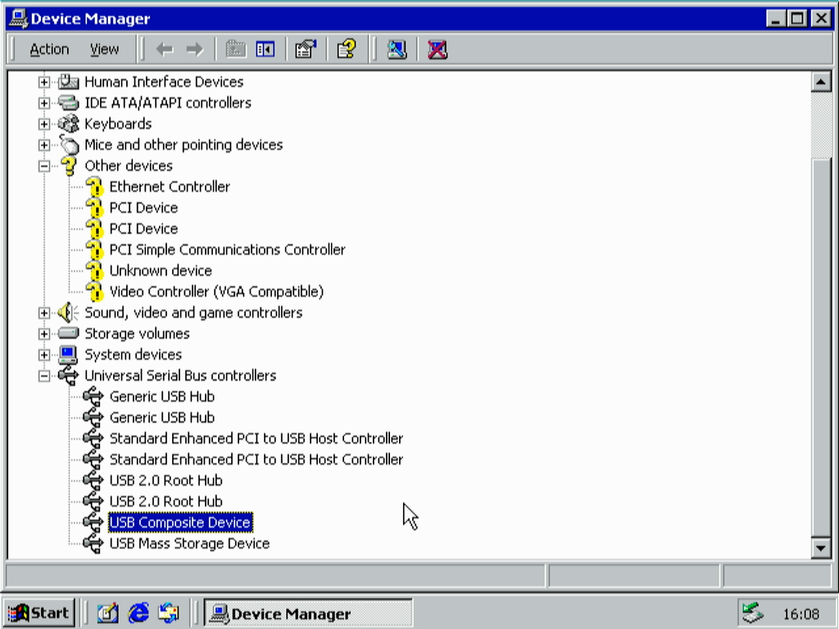Select the Human Interface Devices label

click(164, 82)
